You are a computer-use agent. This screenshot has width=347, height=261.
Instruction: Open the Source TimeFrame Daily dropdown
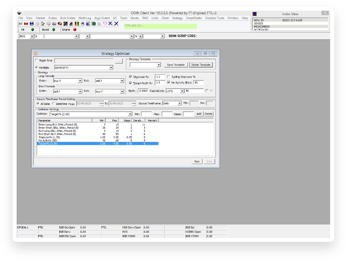[179, 103]
